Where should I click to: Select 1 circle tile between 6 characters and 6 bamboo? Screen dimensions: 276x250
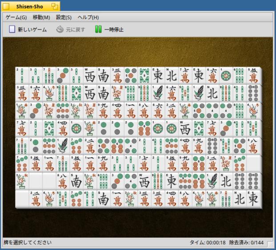pyautogui.click(x=226, y=75)
